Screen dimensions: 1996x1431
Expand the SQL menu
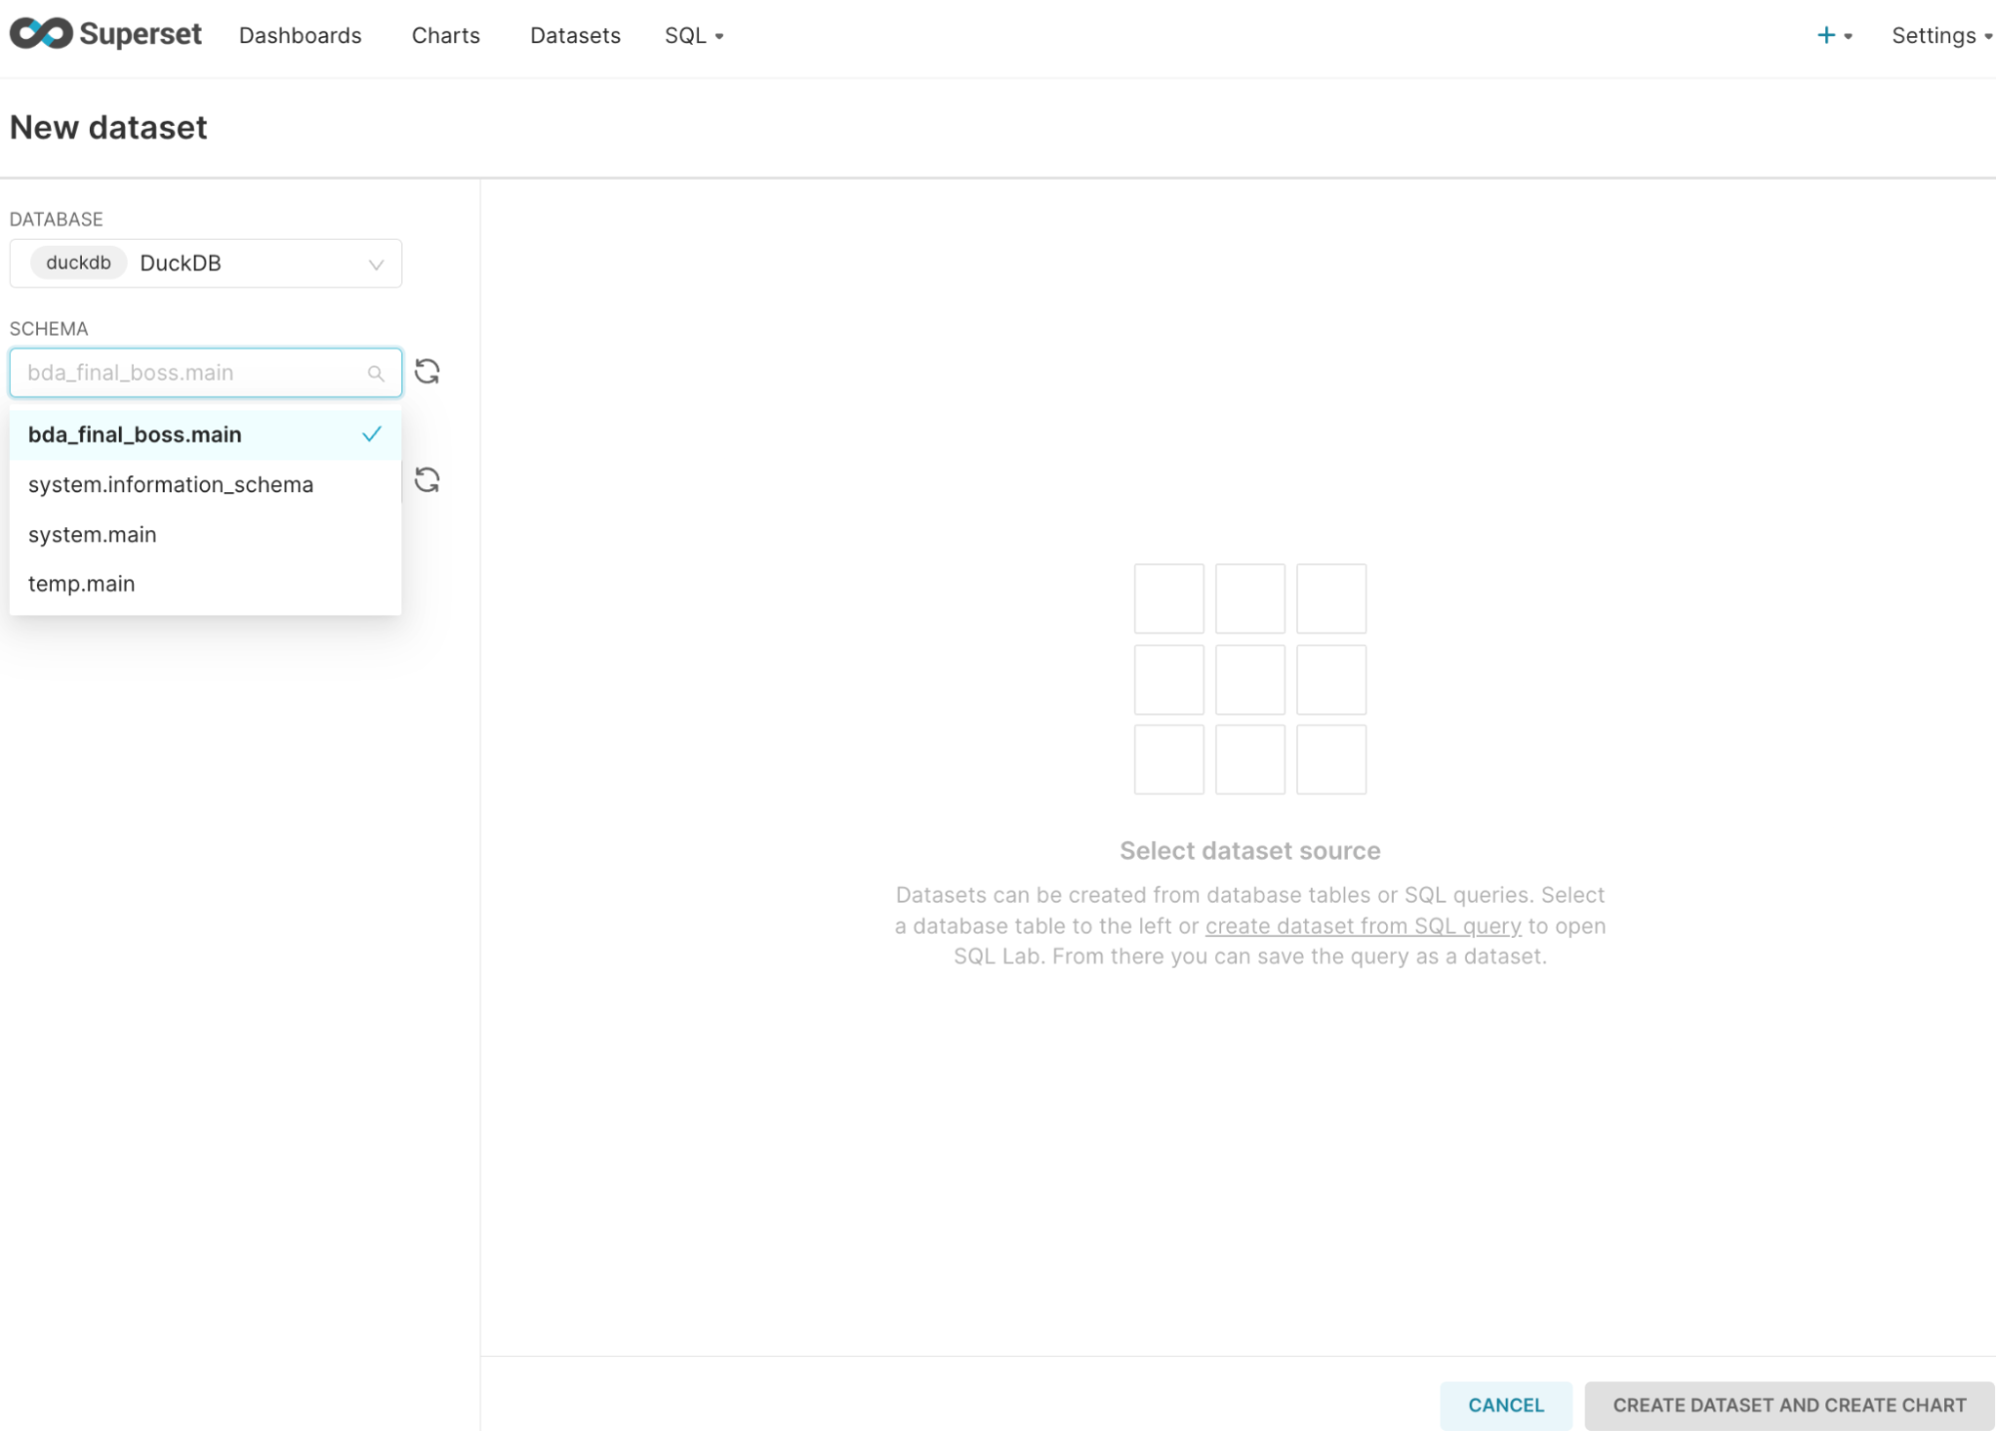click(x=694, y=35)
